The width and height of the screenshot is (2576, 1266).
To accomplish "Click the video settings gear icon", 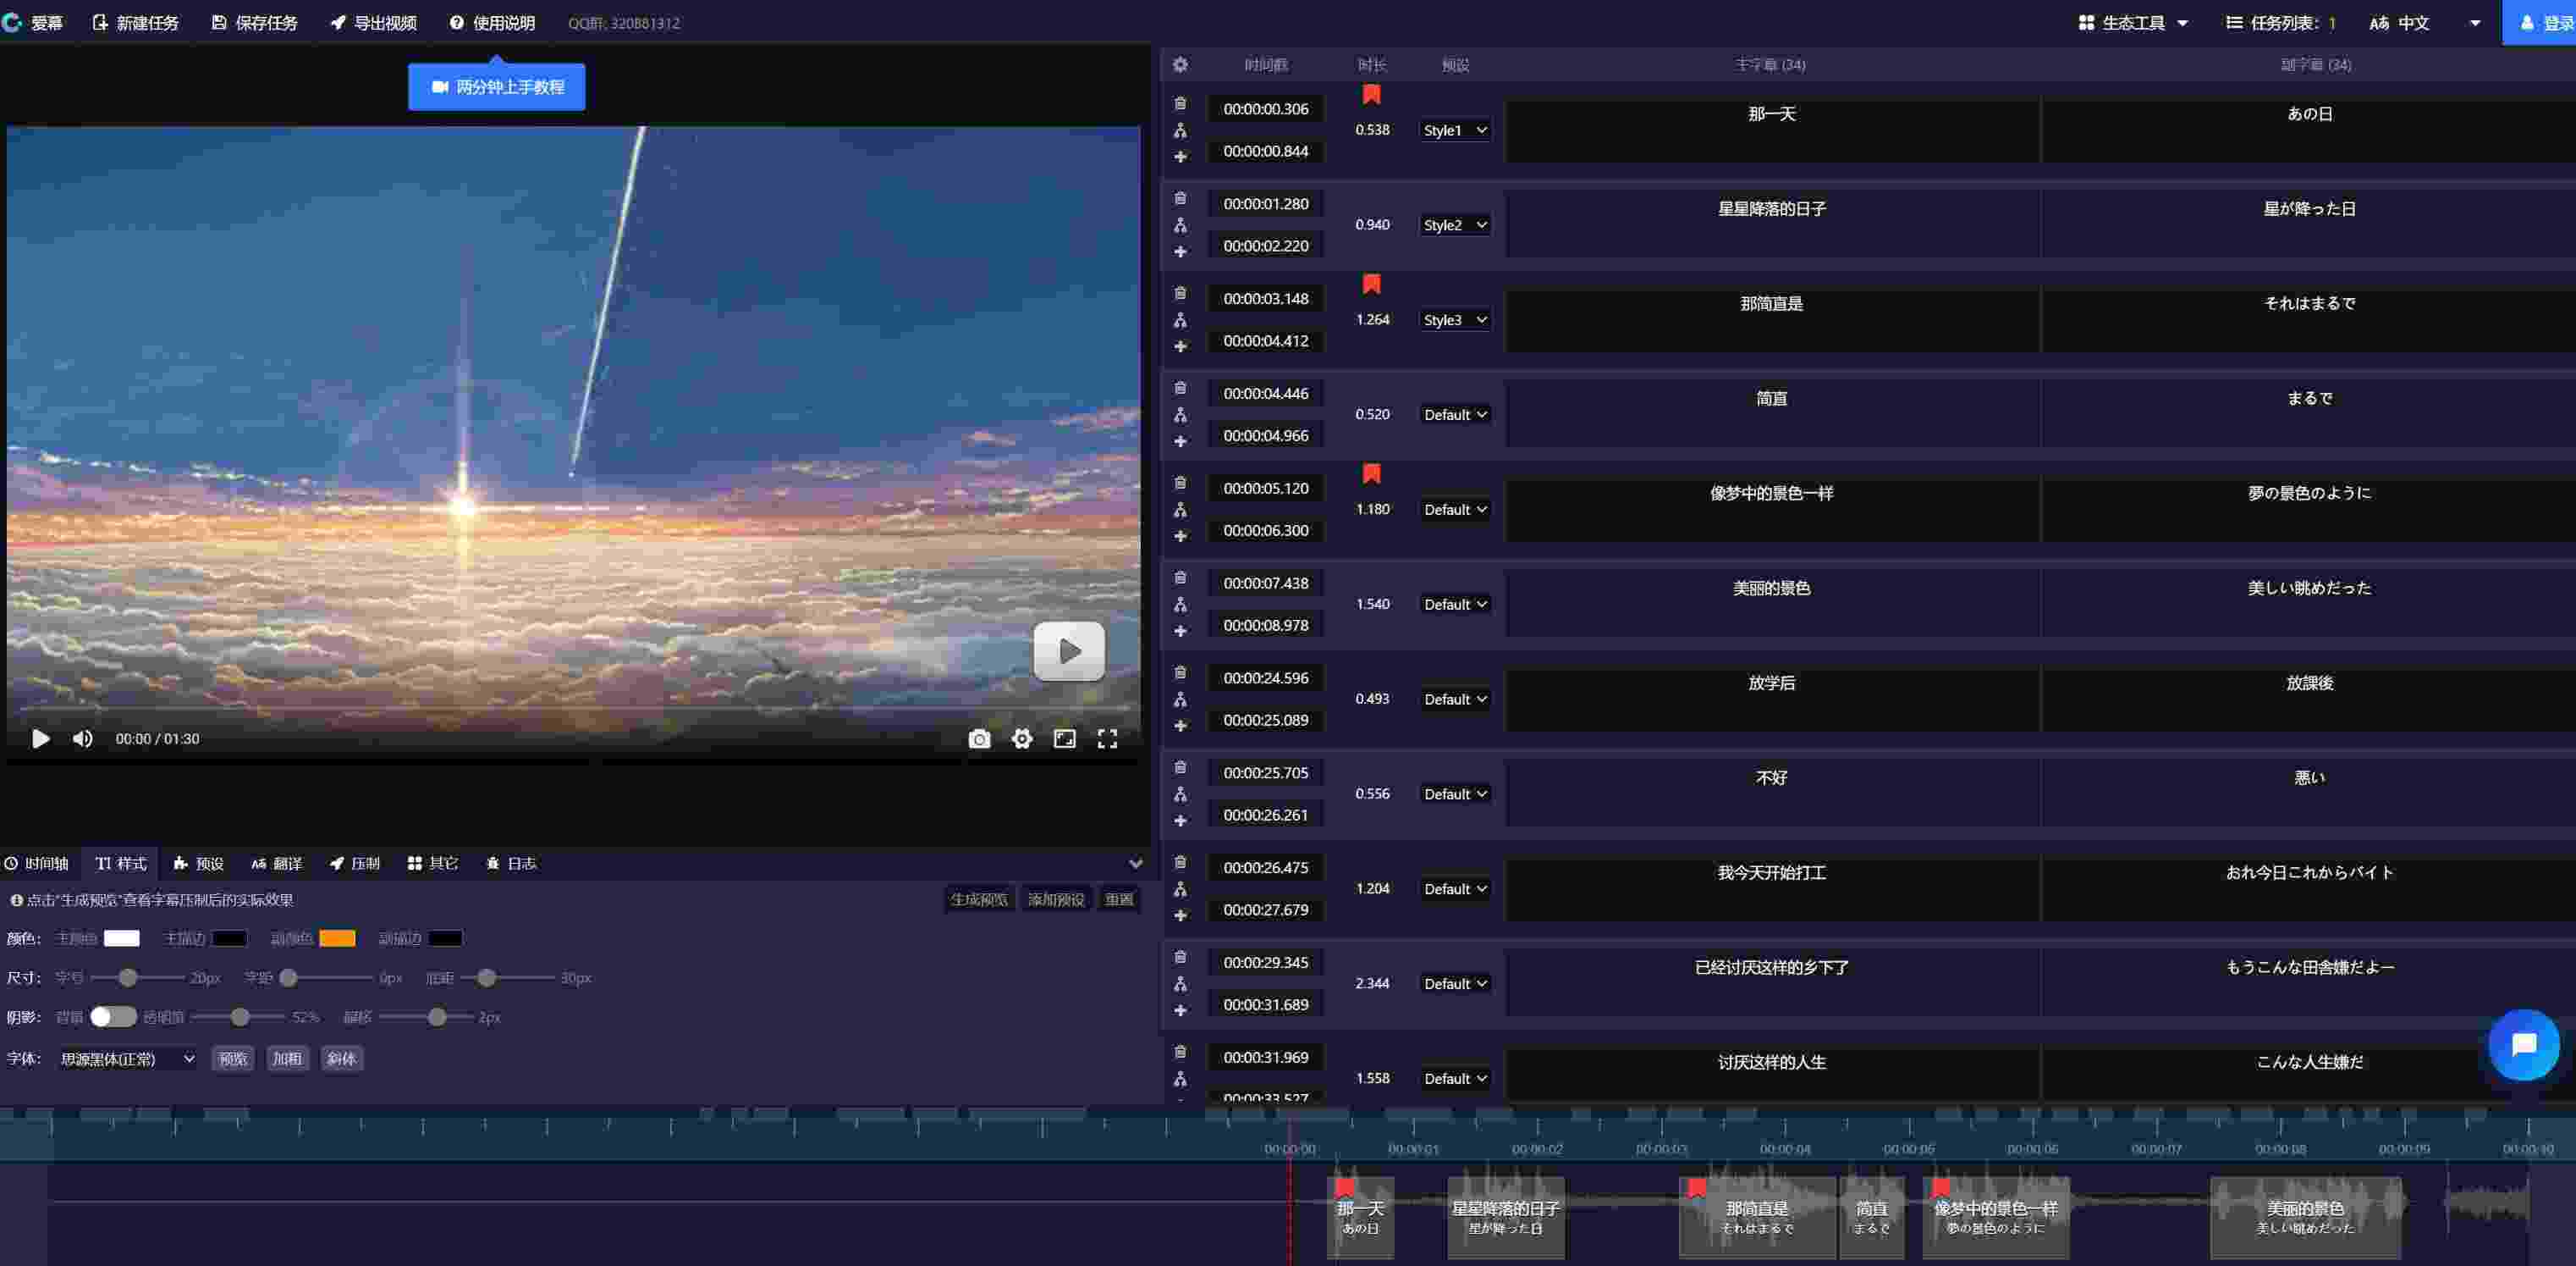I will click(1021, 738).
